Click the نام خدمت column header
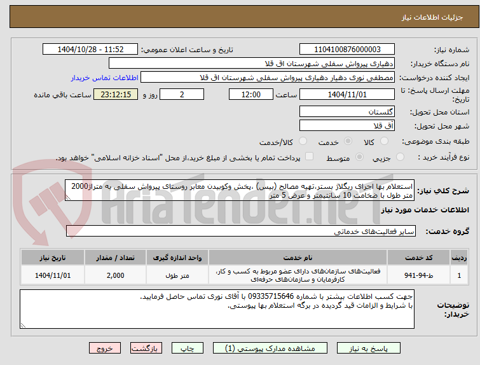 coord(298,258)
